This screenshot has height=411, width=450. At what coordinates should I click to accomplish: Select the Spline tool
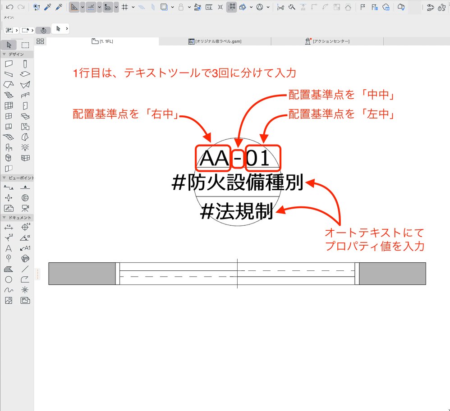pyautogui.click(x=9, y=290)
